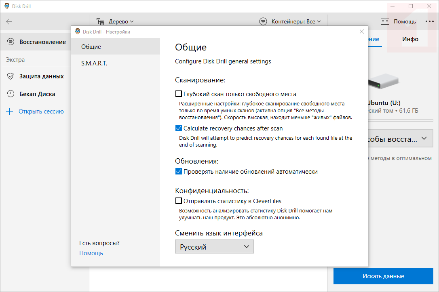Open the help book icon
This screenshot has width=439, height=292.
385,22
